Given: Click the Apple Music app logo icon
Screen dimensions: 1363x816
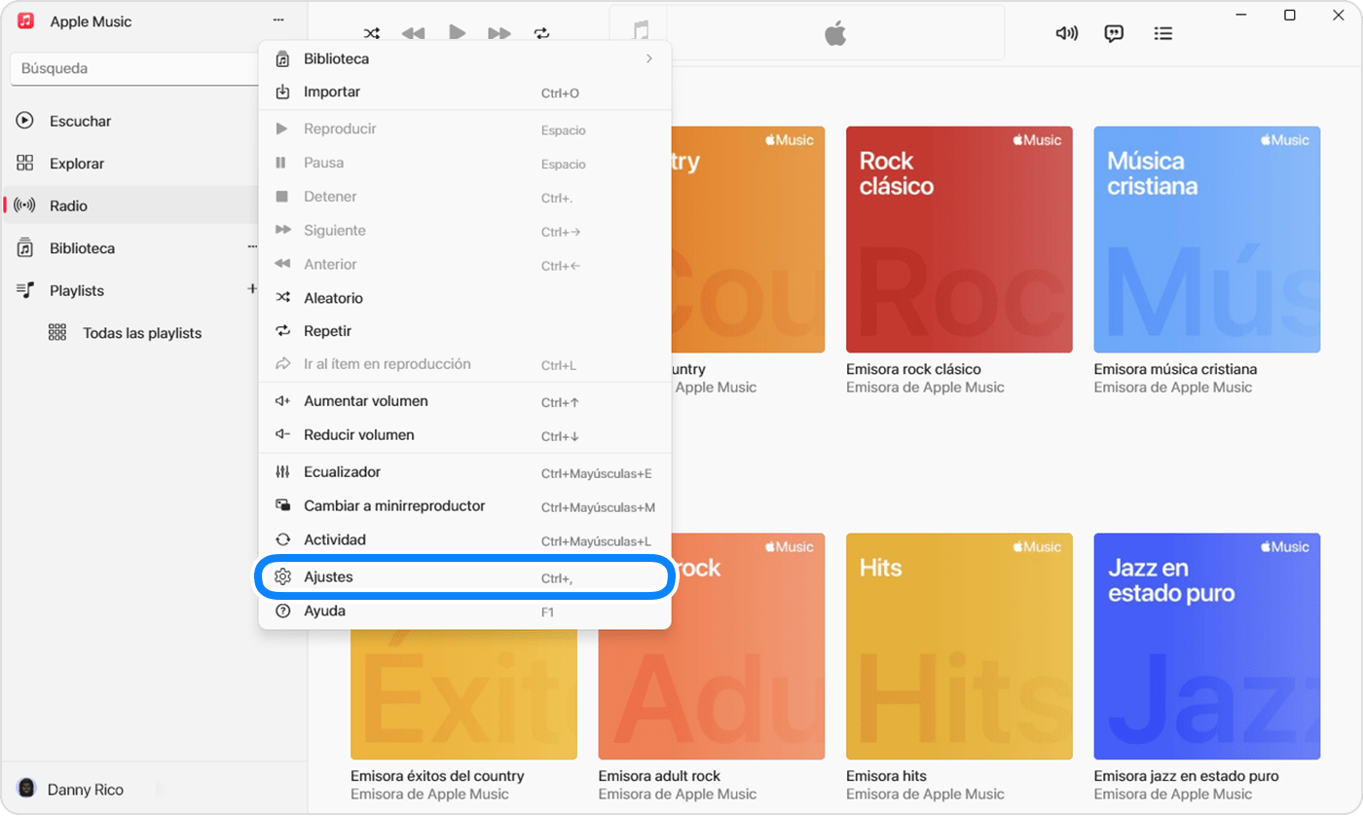Looking at the screenshot, I should [x=26, y=21].
